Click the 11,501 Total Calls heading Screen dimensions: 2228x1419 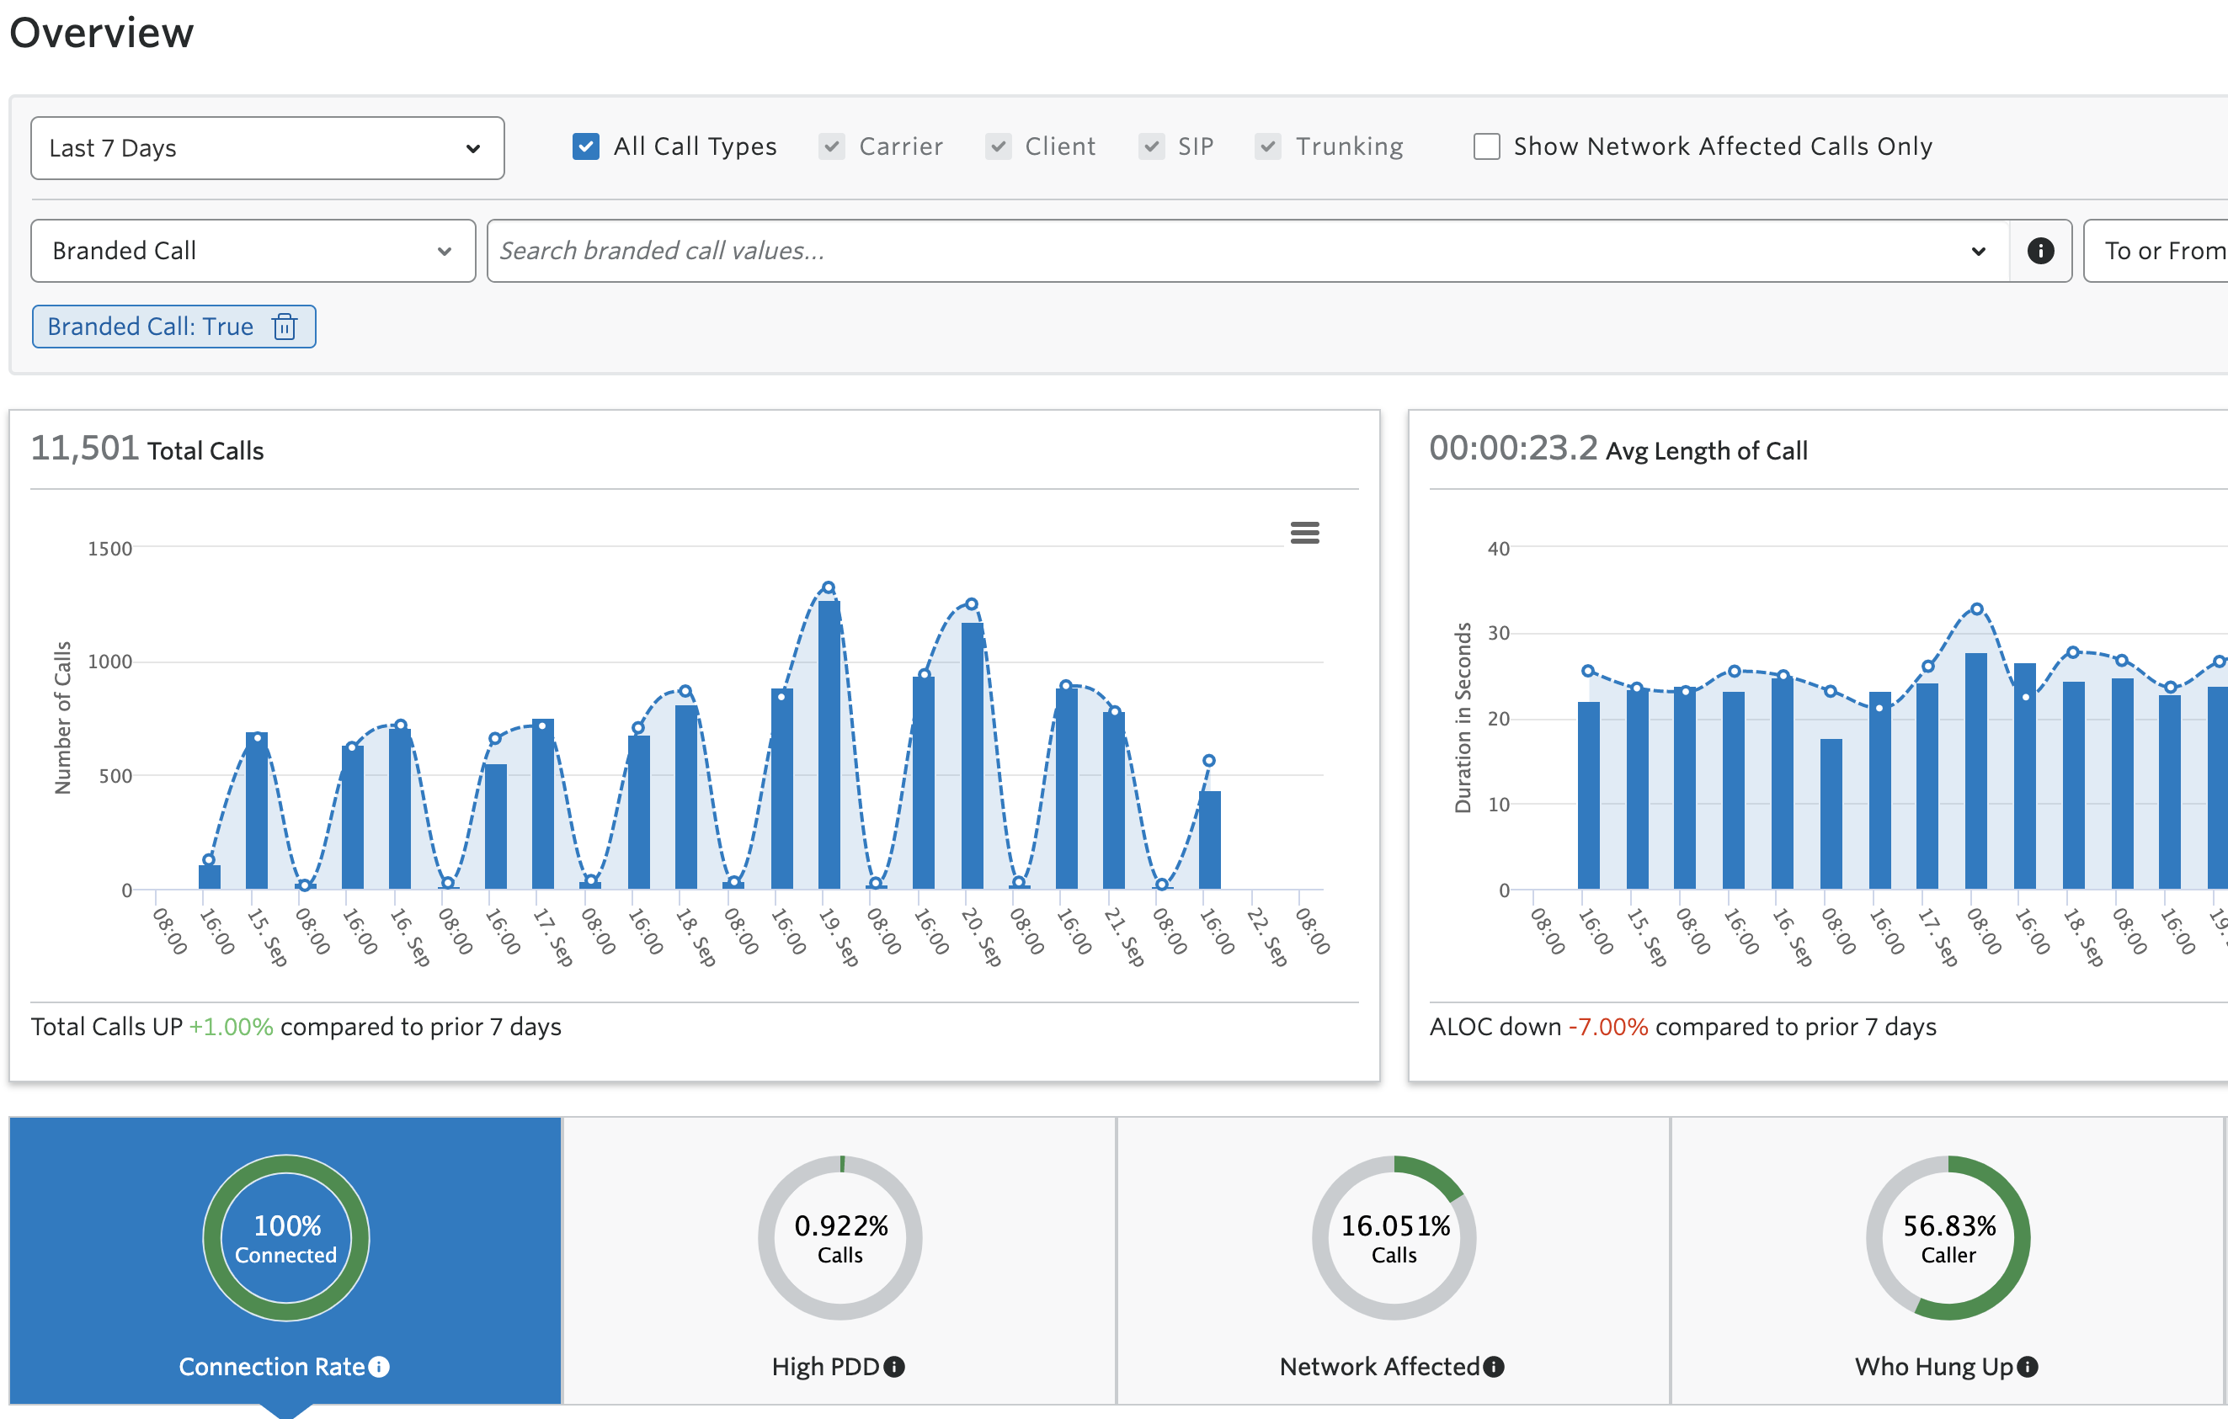[147, 449]
